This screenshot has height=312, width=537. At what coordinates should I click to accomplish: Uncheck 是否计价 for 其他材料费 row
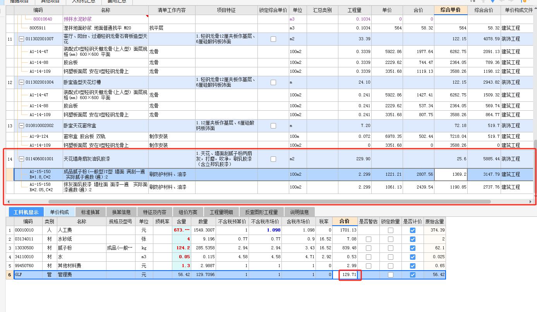[412, 266]
